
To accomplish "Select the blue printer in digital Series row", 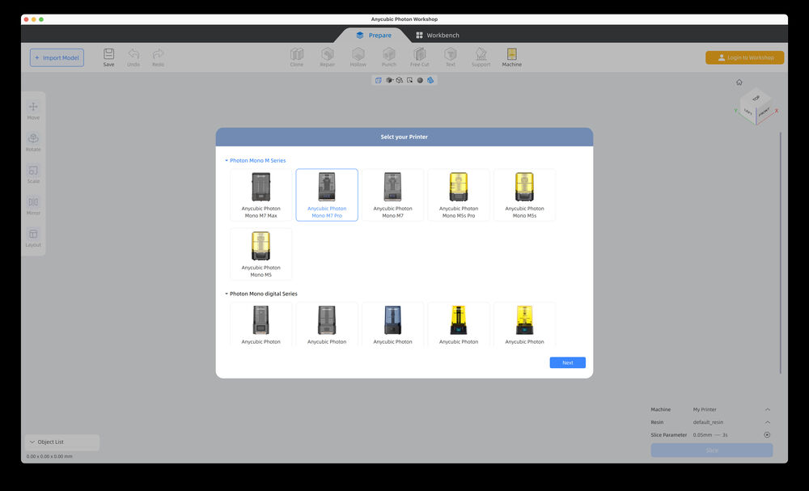I will pyautogui.click(x=392, y=324).
